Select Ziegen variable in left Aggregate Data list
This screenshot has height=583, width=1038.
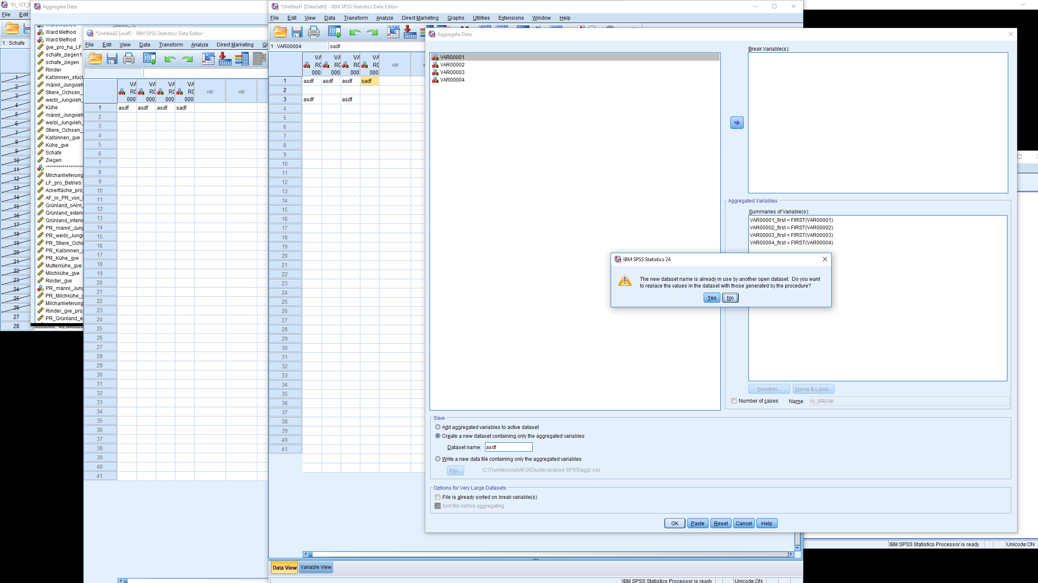click(53, 160)
